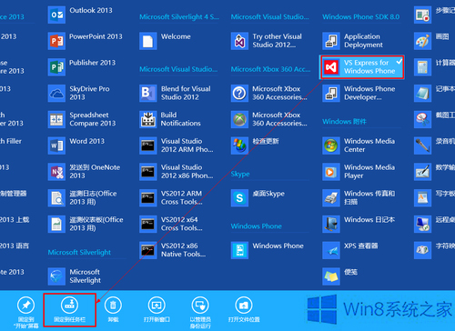This screenshot has width=455, height=331.
Task: Click 以管理员身份运行 run as administrator
Action: [x=200, y=312]
